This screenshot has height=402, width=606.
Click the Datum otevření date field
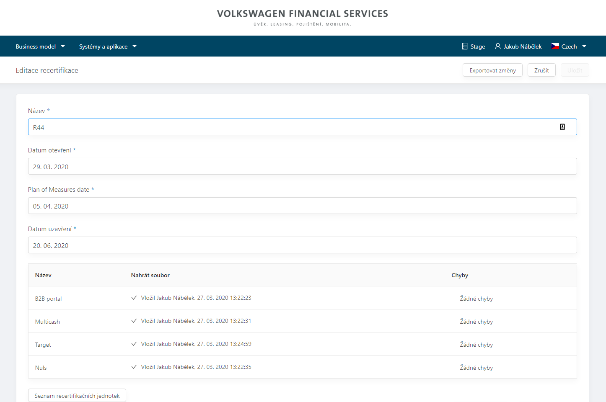(x=302, y=166)
